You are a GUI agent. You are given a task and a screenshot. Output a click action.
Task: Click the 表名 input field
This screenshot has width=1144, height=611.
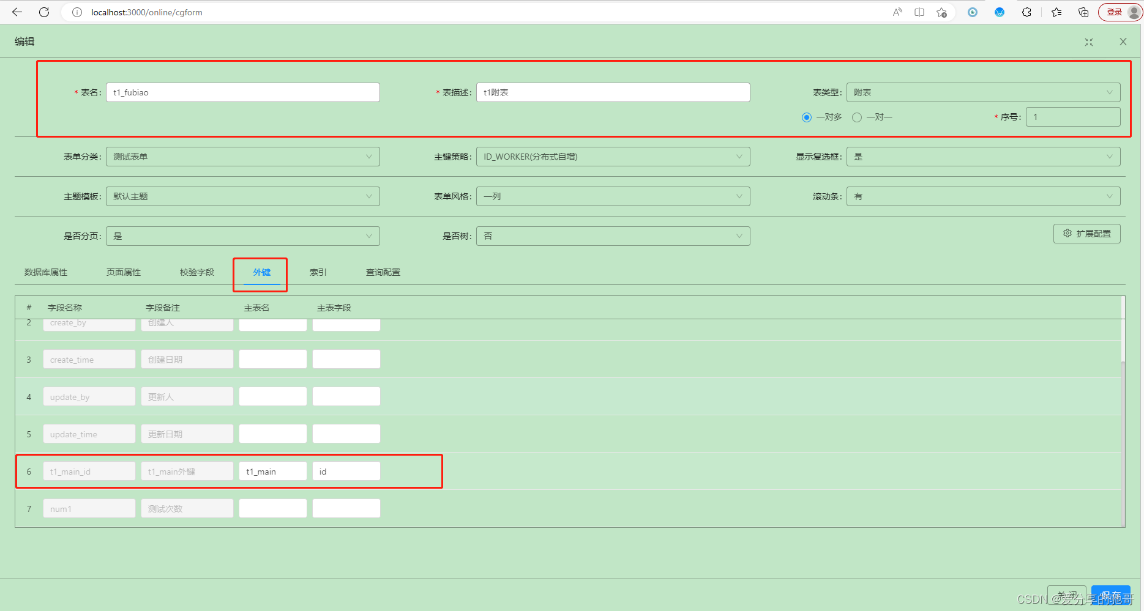tap(242, 92)
